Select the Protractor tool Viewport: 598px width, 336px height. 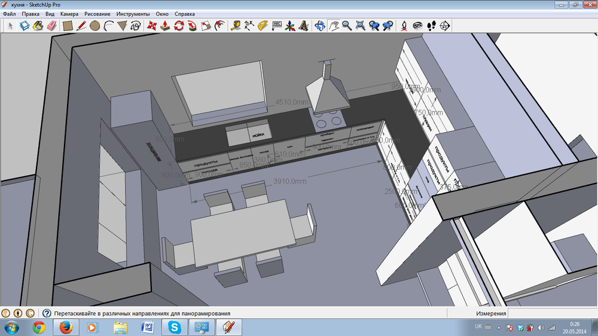[262, 26]
